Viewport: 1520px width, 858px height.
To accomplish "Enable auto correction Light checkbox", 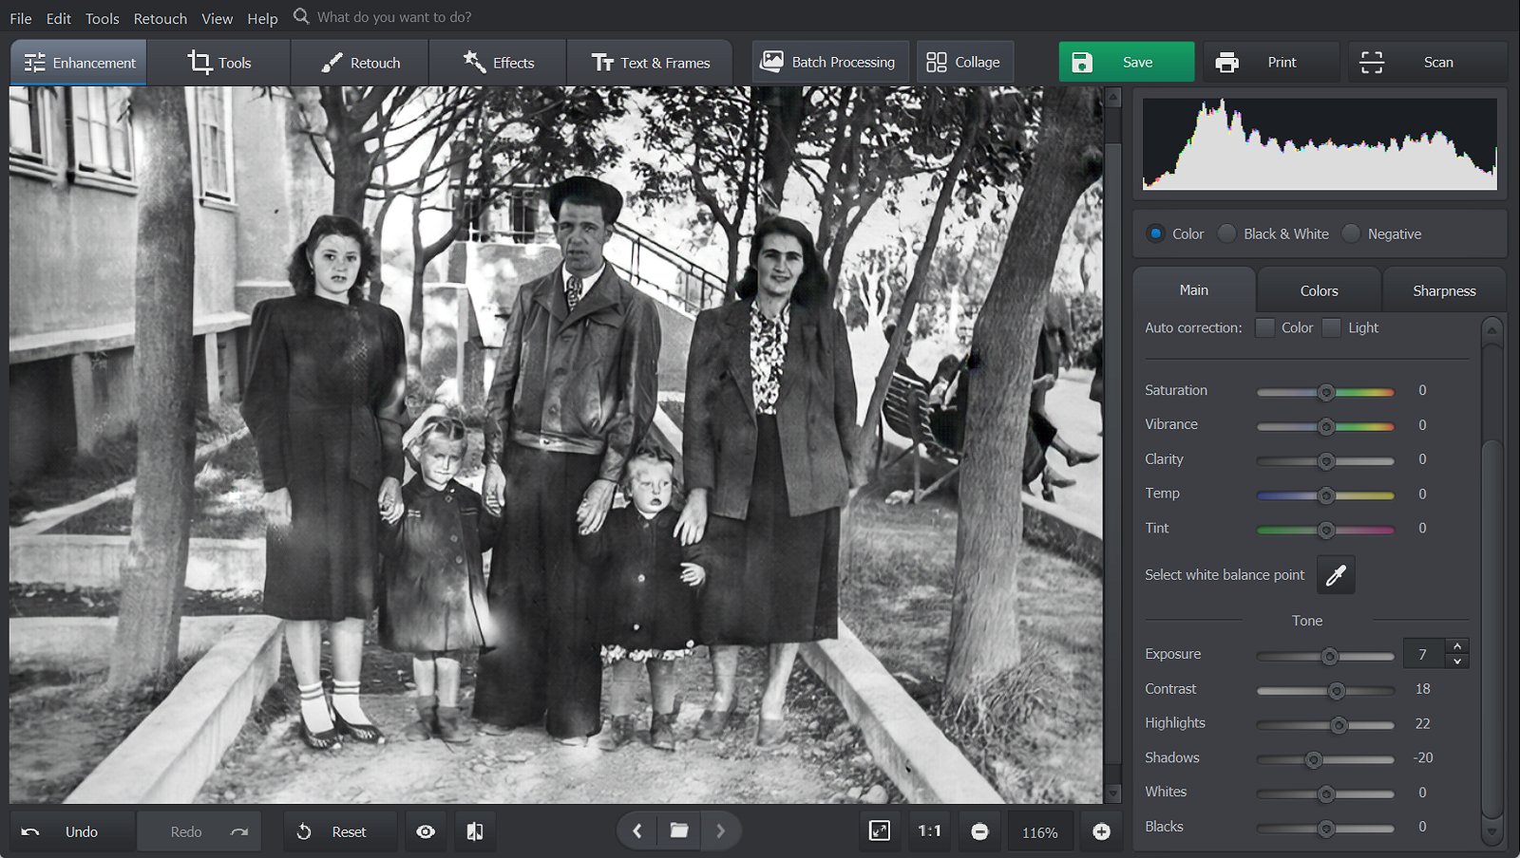I will [1332, 327].
